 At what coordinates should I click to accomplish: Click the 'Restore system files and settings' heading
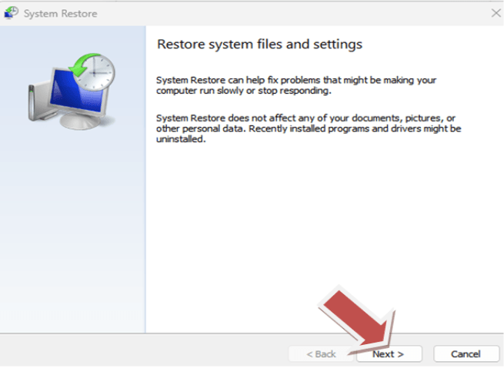coord(259,45)
